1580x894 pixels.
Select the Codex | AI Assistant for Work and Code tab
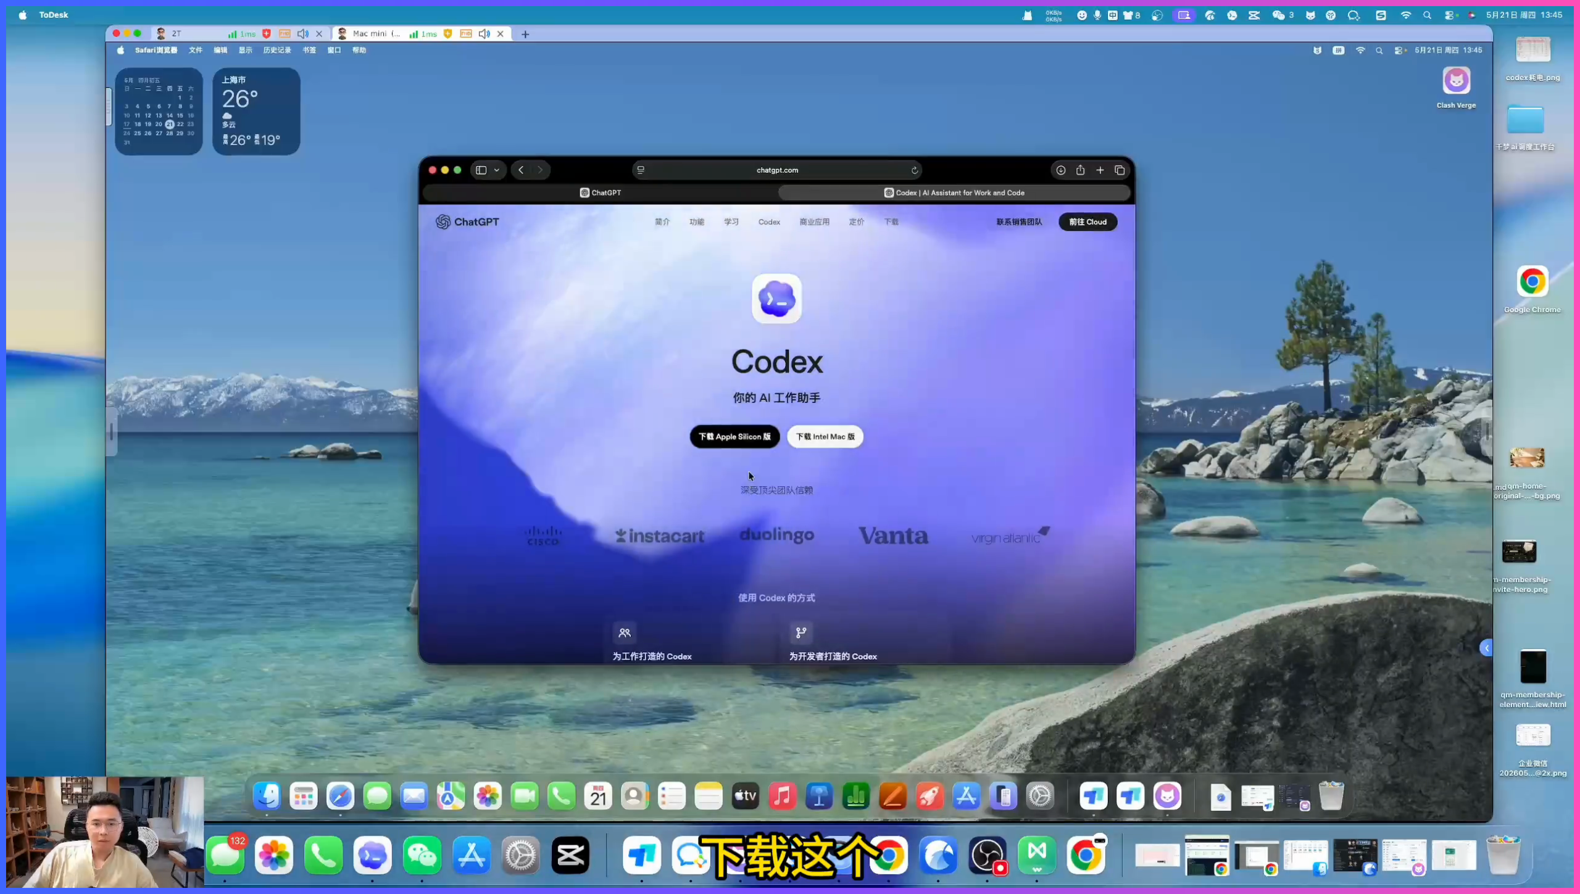tap(954, 192)
